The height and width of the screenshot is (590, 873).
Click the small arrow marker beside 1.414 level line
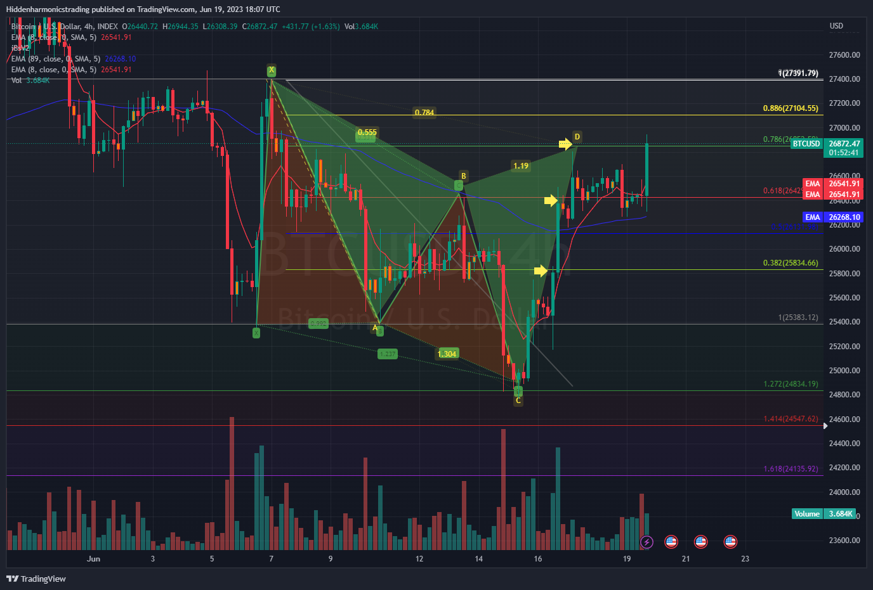(825, 426)
